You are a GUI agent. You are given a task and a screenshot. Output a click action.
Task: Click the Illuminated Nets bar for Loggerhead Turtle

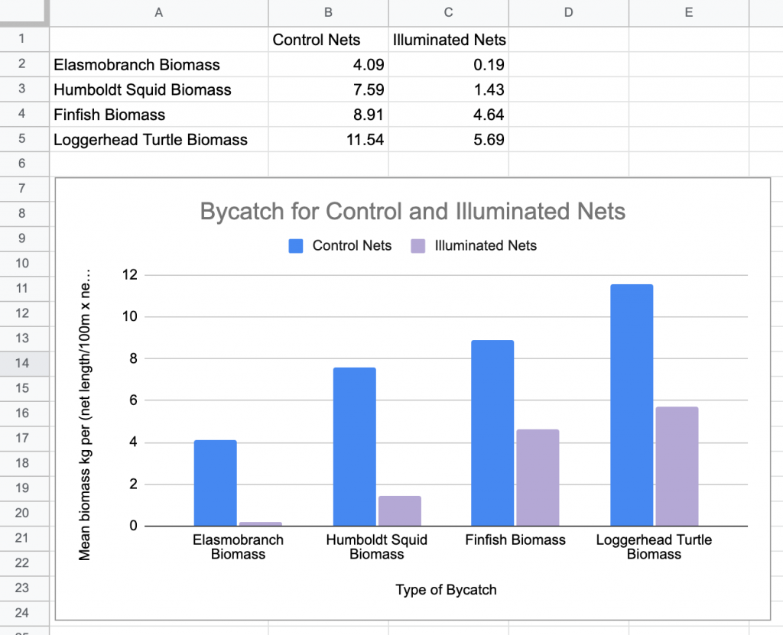tap(676, 466)
